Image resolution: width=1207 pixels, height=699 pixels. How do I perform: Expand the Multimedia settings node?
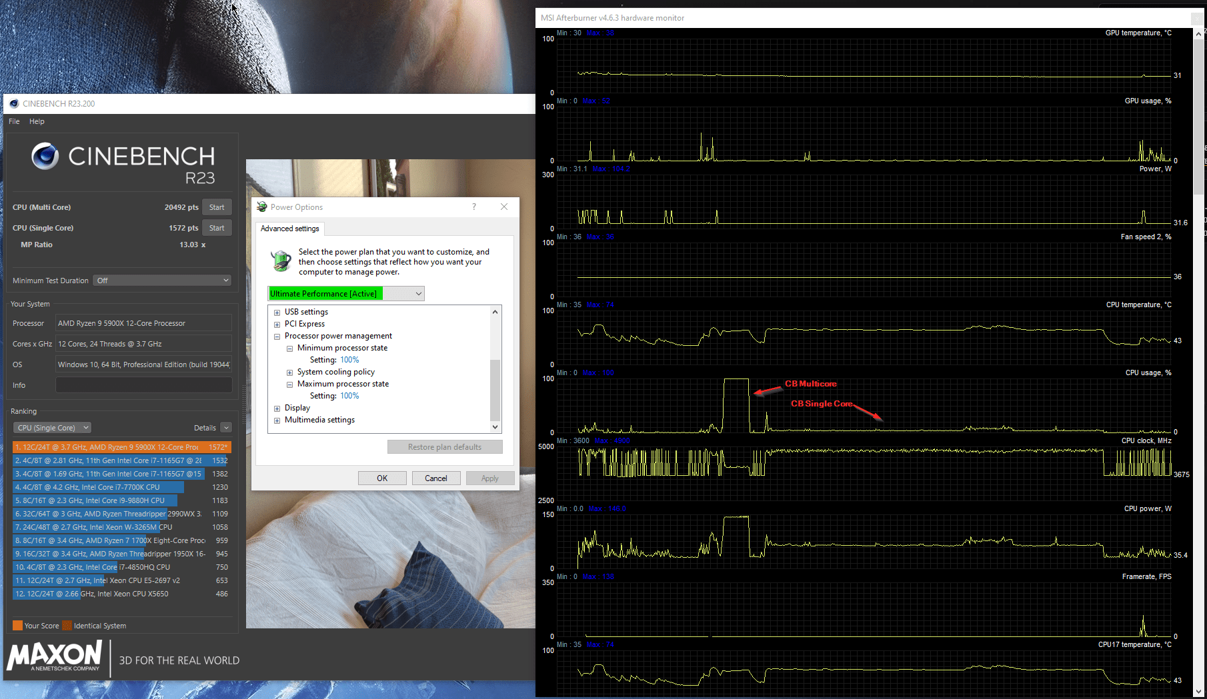[277, 420]
